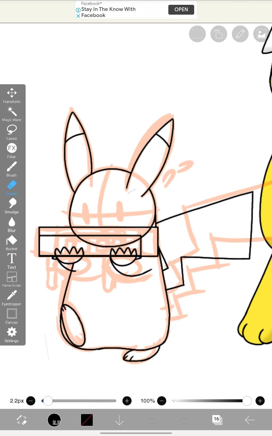This screenshot has height=436, width=272.
Task: Open the Canvas tool
Action: tap(12, 316)
